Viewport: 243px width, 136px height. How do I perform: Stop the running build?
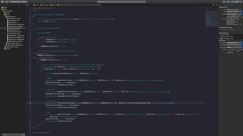[7, 2]
